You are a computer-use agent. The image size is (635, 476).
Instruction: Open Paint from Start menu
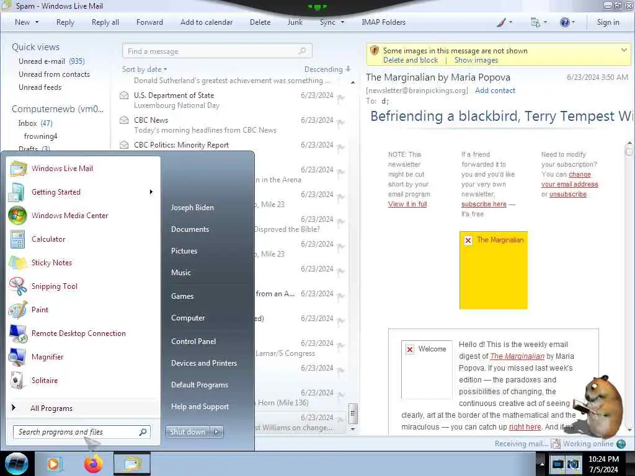(x=40, y=310)
